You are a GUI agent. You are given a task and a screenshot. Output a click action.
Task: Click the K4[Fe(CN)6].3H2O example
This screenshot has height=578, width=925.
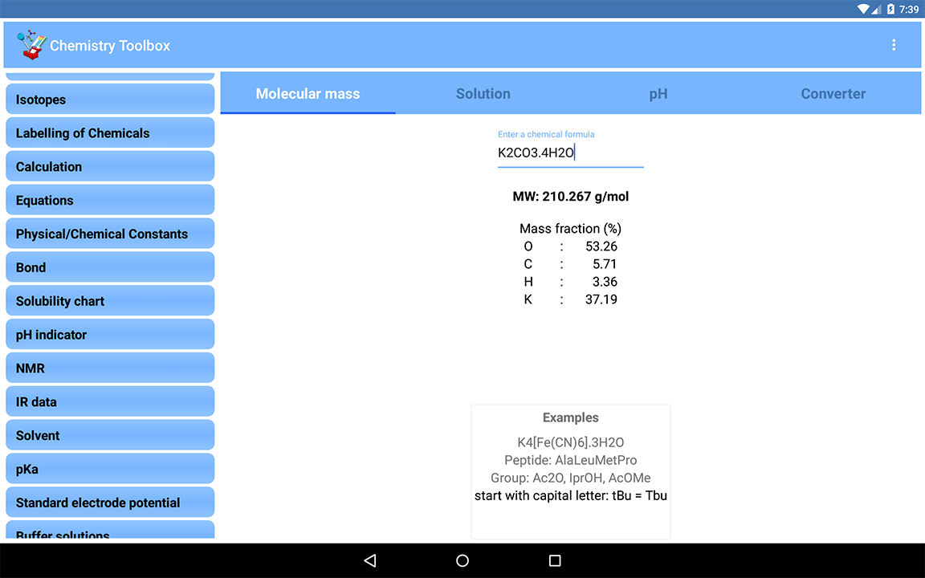[x=570, y=442]
